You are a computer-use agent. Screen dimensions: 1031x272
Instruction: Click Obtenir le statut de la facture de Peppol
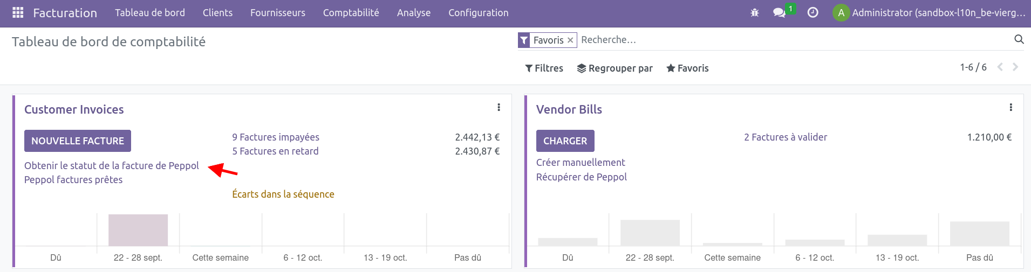[111, 166]
